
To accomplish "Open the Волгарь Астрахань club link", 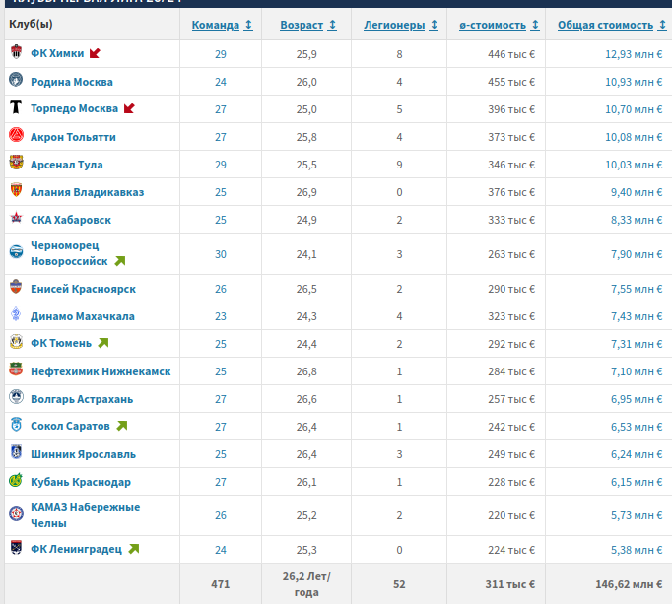I will (82, 399).
